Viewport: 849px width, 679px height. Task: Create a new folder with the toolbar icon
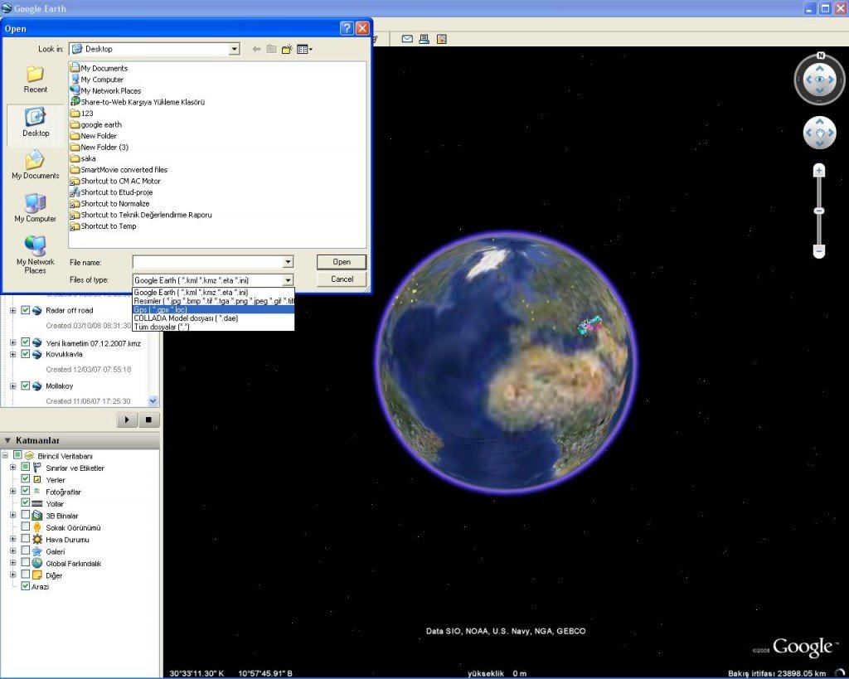[287, 49]
